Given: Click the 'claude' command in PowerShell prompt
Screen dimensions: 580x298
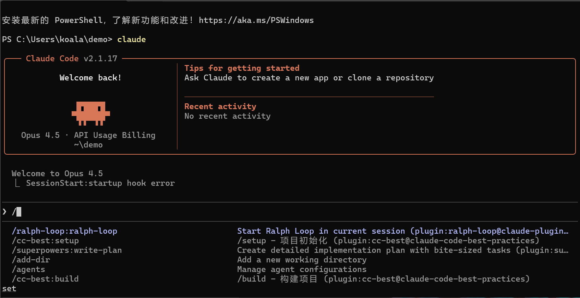Looking at the screenshot, I should [132, 39].
